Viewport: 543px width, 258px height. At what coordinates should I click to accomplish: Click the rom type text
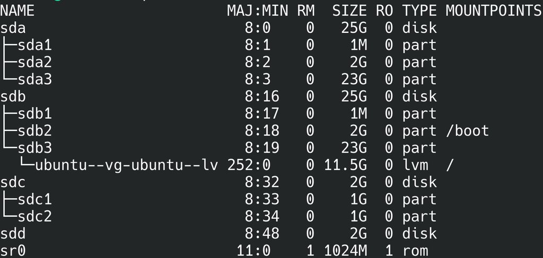[415, 251]
